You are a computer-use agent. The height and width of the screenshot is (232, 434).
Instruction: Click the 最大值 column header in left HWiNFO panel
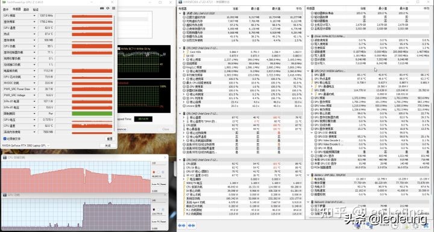[x=276, y=8]
